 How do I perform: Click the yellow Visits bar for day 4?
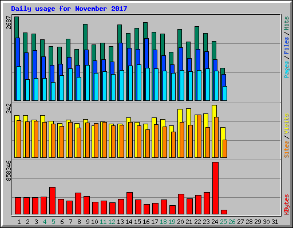pyautogui.click(x=42, y=119)
